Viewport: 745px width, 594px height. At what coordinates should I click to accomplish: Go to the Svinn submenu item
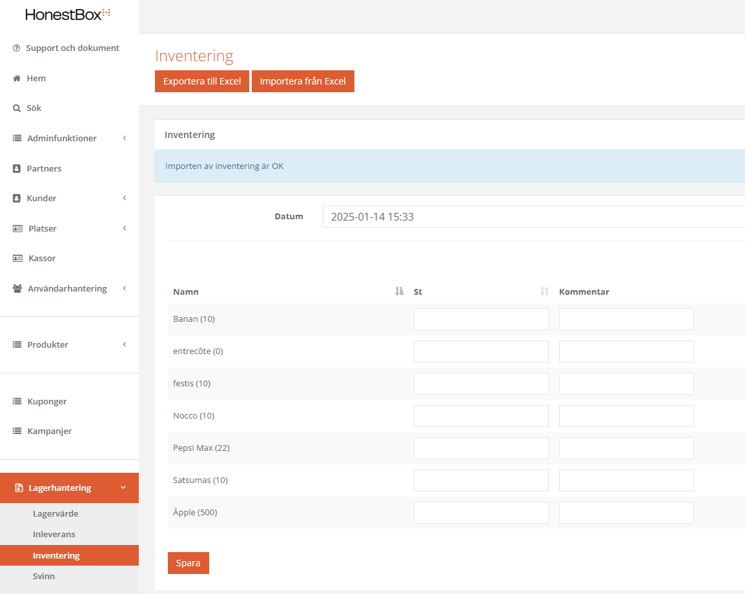click(44, 576)
